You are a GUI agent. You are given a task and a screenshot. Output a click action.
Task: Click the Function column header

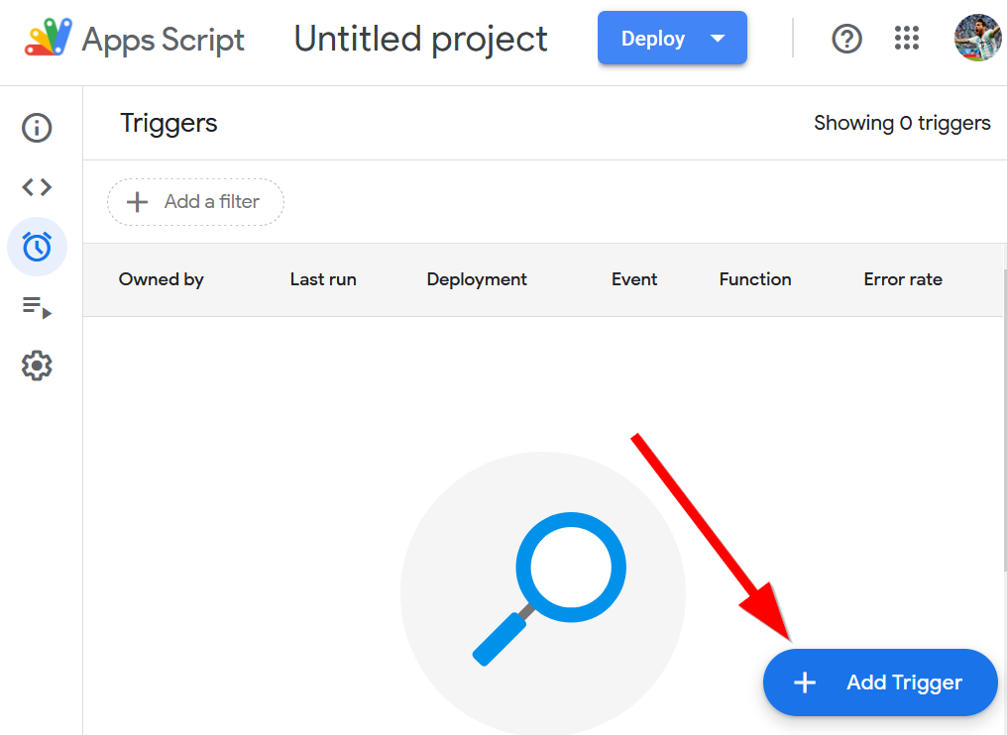coord(755,279)
